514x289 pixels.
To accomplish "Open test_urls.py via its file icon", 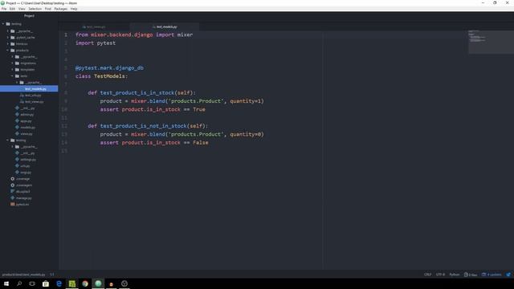I will click(22, 96).
